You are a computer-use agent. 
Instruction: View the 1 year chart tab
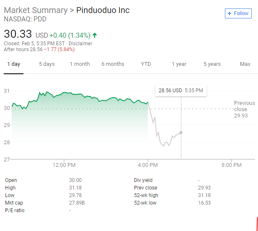(x=179, y=64)
